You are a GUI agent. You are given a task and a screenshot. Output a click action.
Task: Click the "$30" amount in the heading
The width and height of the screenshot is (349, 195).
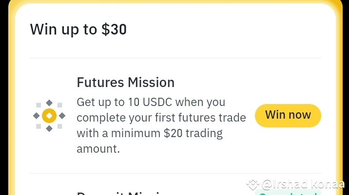114,29
